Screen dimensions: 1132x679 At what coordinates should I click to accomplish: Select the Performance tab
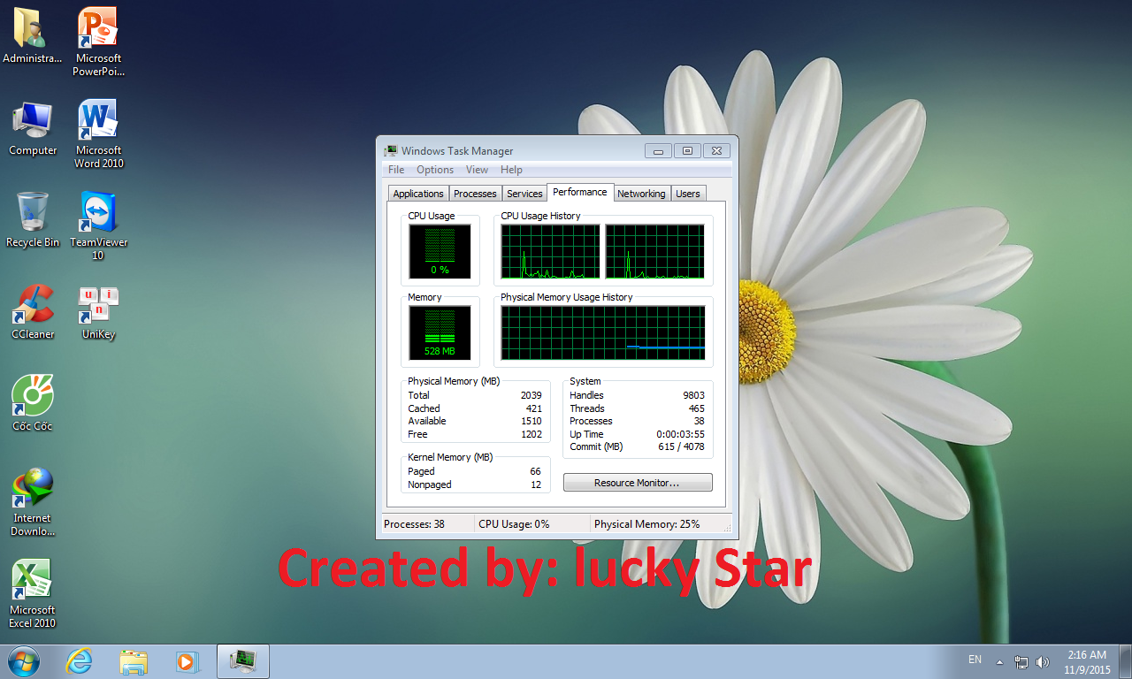tap(580, 192)
